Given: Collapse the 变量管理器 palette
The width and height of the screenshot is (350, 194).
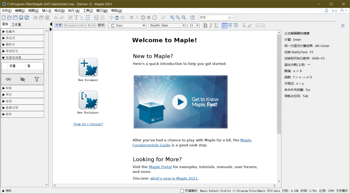Looking at the screenshot, I should tap(22, 57).
